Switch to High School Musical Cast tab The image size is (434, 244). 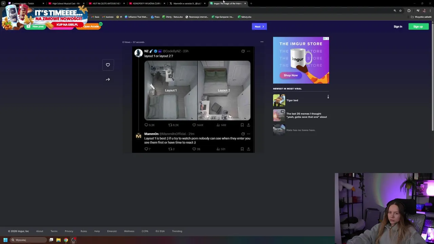[66, 3]
